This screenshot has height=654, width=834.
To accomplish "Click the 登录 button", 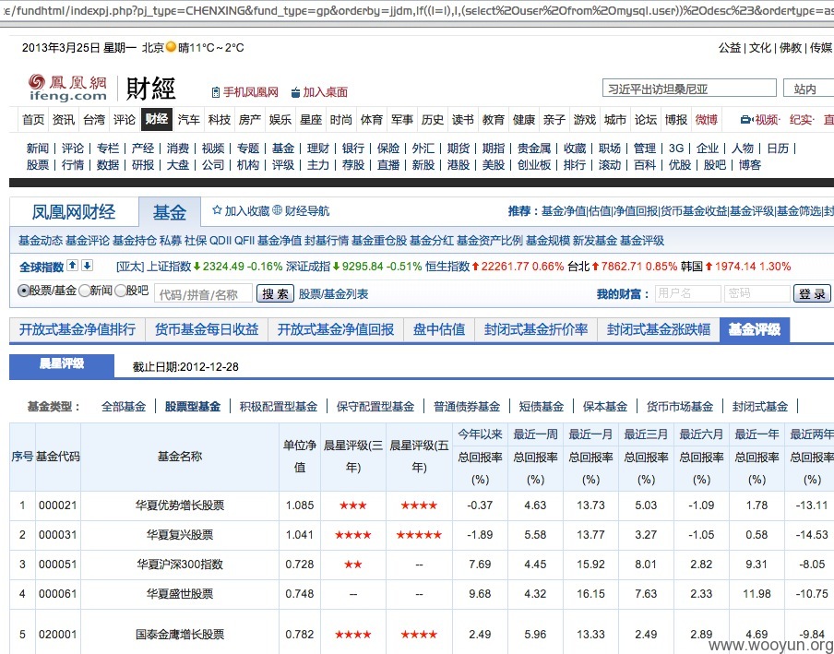I will (812, 293).
